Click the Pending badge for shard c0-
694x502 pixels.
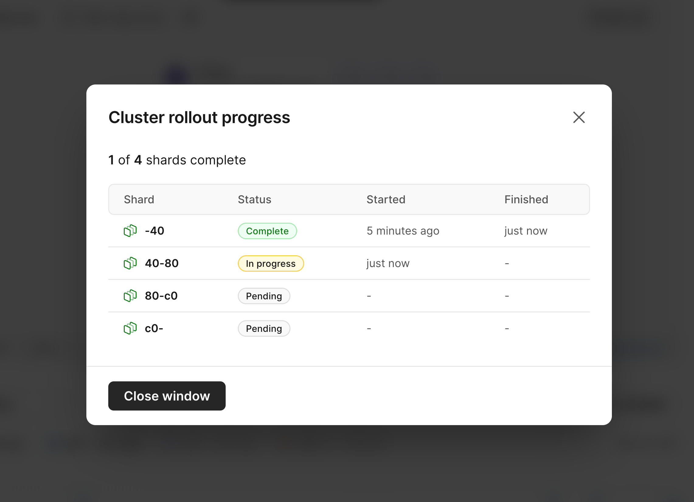[264, 329]
